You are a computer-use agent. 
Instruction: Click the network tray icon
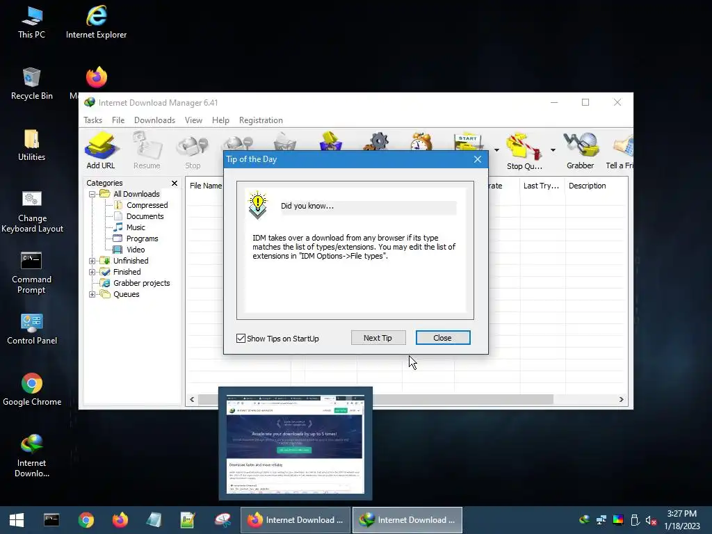point(601,520)
